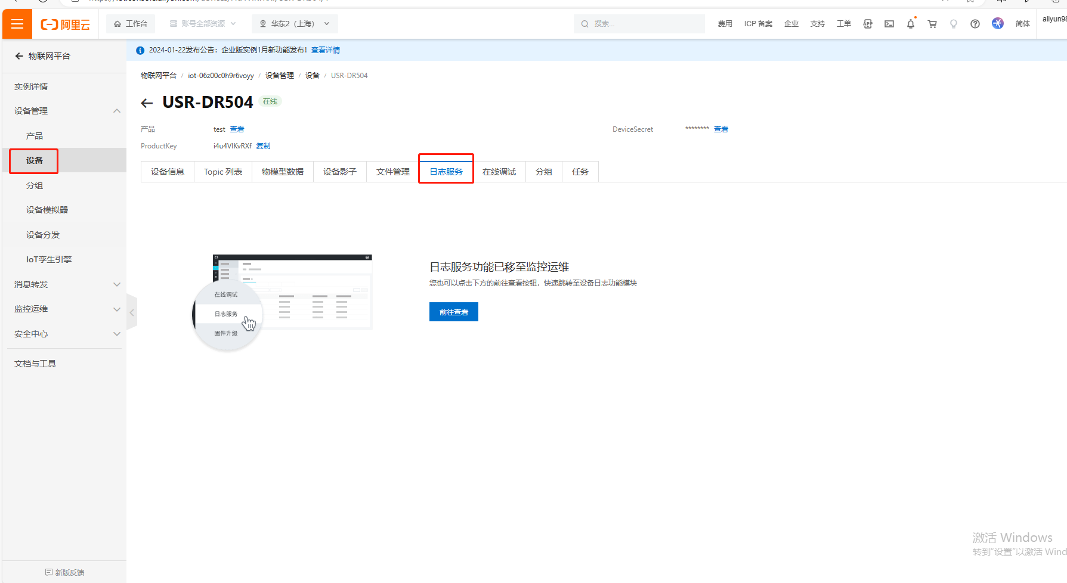Click the AI assistant icon in header
Screen dimensions: 1067x583
pyautogui.click(x=997, y=23)
